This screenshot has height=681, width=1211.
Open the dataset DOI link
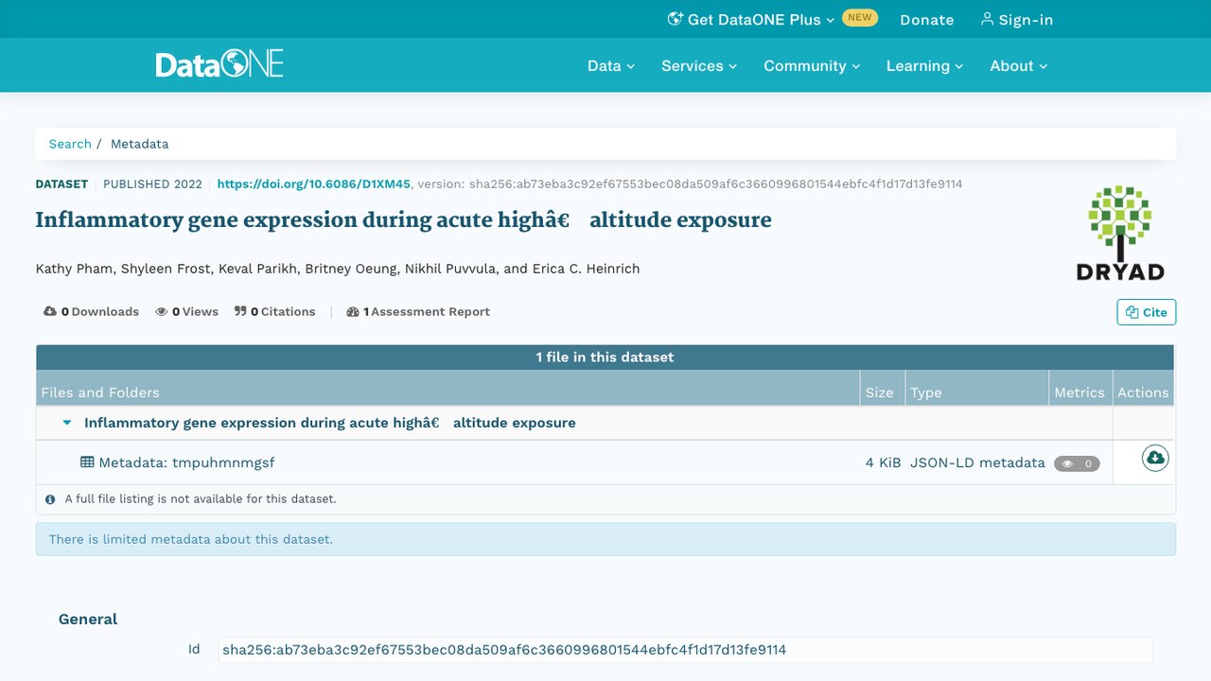[x=314, y=183]
